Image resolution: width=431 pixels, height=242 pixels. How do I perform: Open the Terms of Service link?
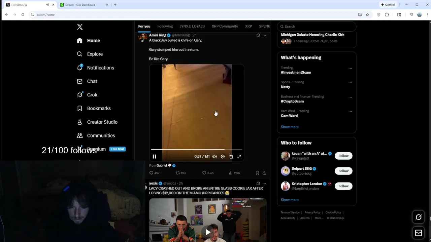click(290, 213)
